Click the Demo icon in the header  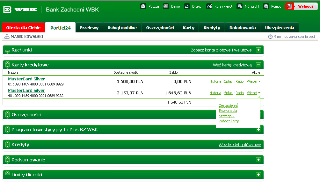(166, 6)
